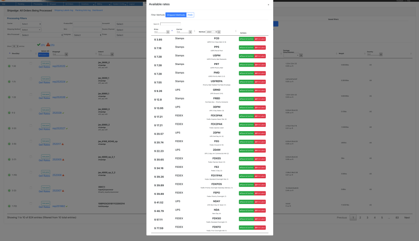This screenshot has height=241, width=419.
Task: Save & Confirm the FDXES rate
Action: [246, 159]
